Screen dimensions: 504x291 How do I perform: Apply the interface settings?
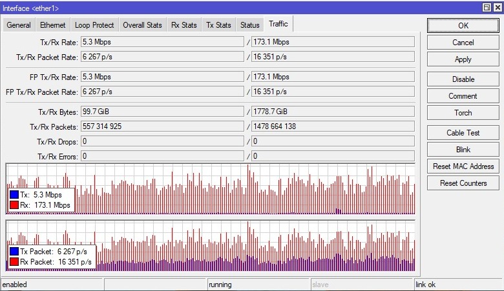[x=463, y=59]
